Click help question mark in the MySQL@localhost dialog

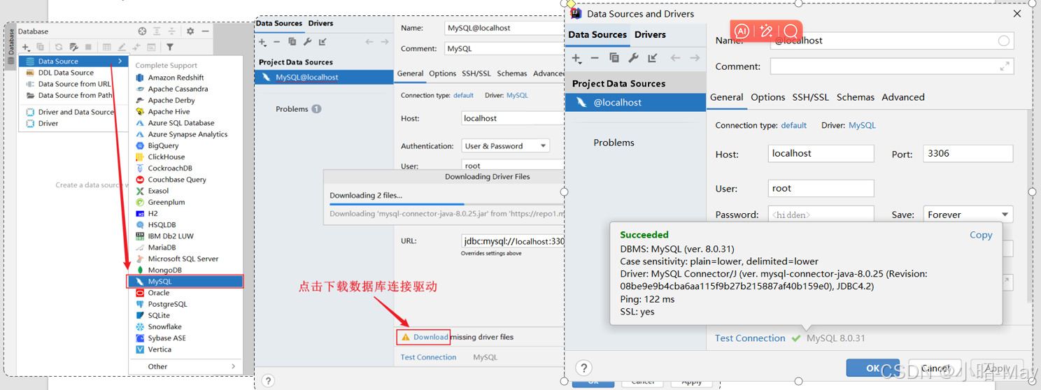pyautogui.click(x=268, y=381)
